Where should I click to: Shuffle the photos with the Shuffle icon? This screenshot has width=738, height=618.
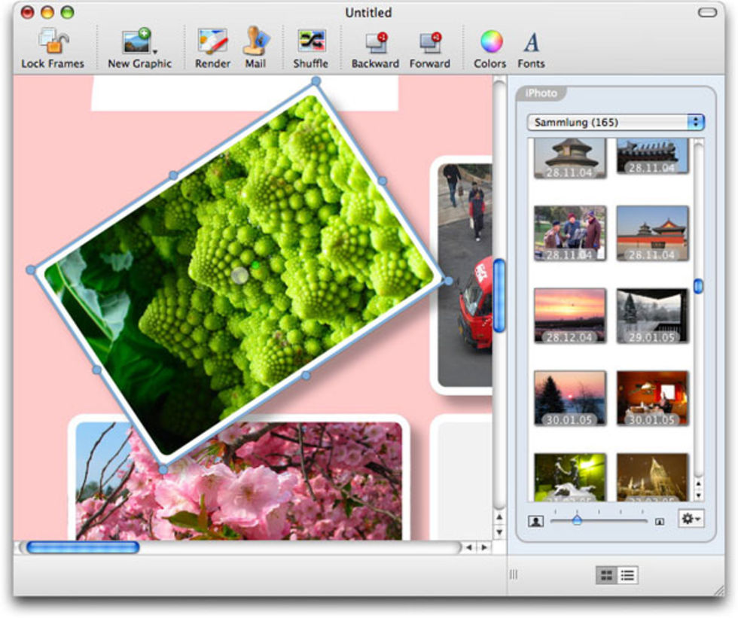[310, 42]
